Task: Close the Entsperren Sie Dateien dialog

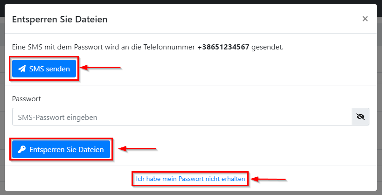Action: click(365, 19)
